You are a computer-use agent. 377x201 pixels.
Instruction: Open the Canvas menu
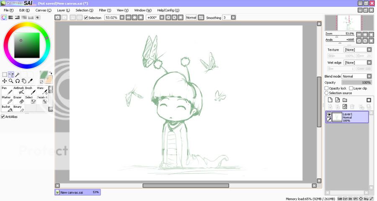(x=43, y=10)
